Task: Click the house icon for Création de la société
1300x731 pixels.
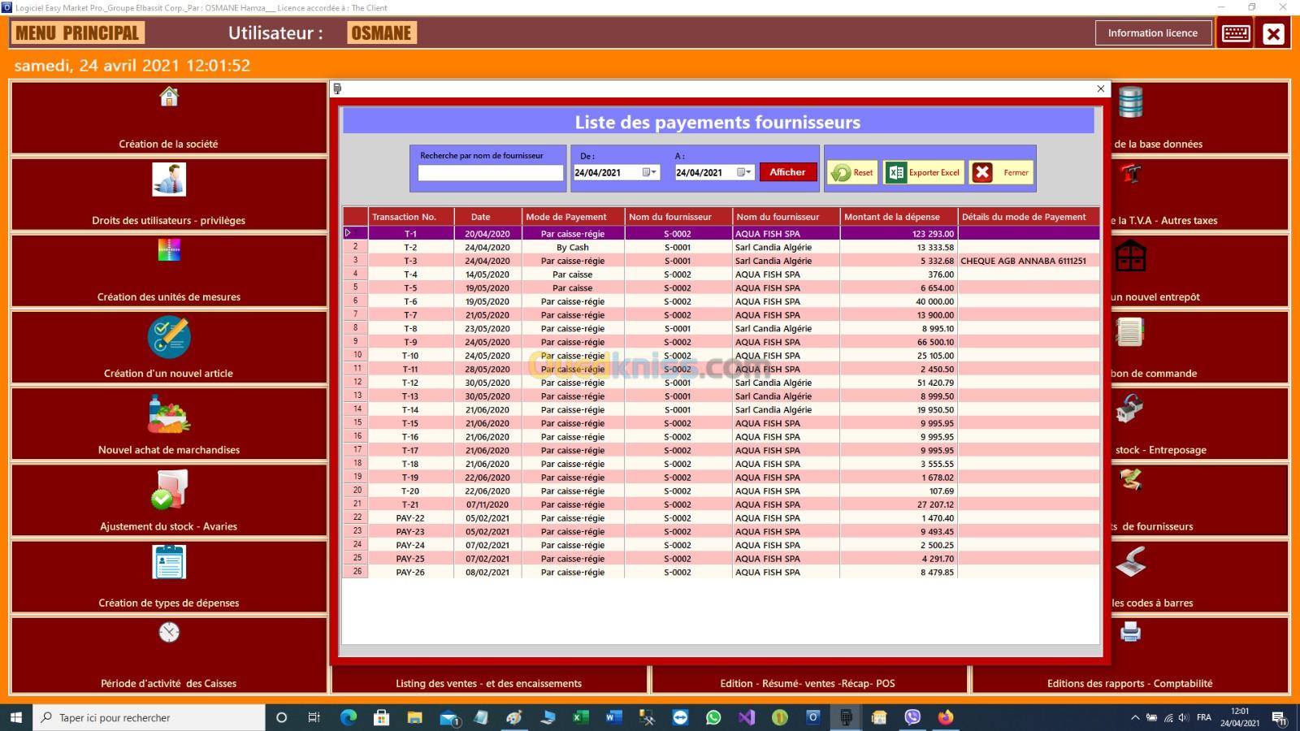Action: click(x=169, y=97)
